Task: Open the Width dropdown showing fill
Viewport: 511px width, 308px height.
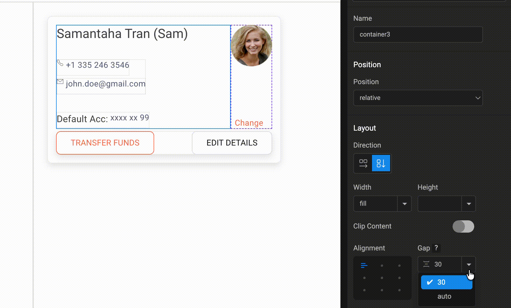Action: coord(382,204)
